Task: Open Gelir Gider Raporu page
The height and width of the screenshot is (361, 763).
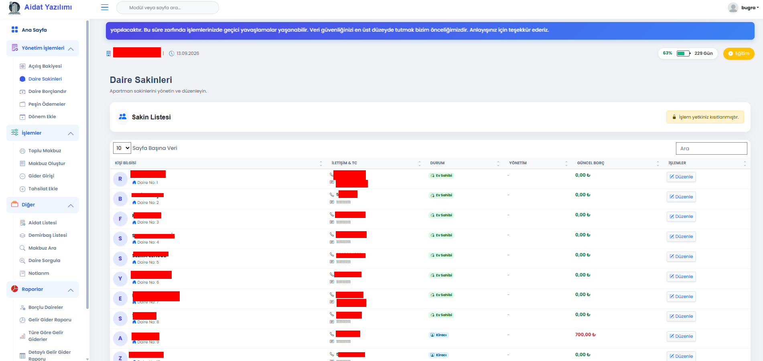Action: pos(50,320)
